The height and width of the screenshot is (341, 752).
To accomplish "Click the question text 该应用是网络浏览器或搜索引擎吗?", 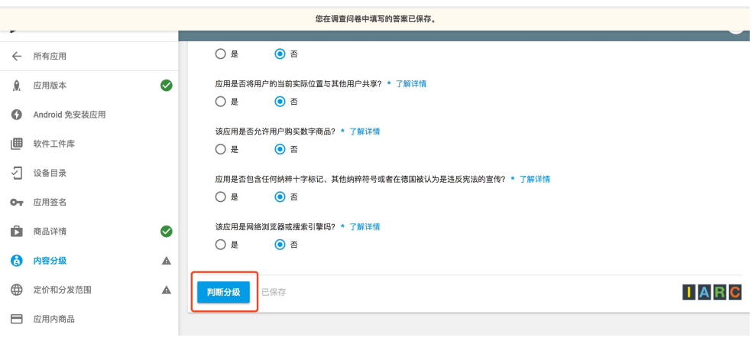I will click(x=275, y=226).
